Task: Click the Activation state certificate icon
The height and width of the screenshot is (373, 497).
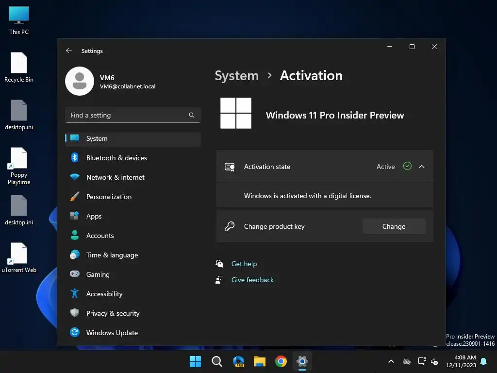Action: [230, 167]
